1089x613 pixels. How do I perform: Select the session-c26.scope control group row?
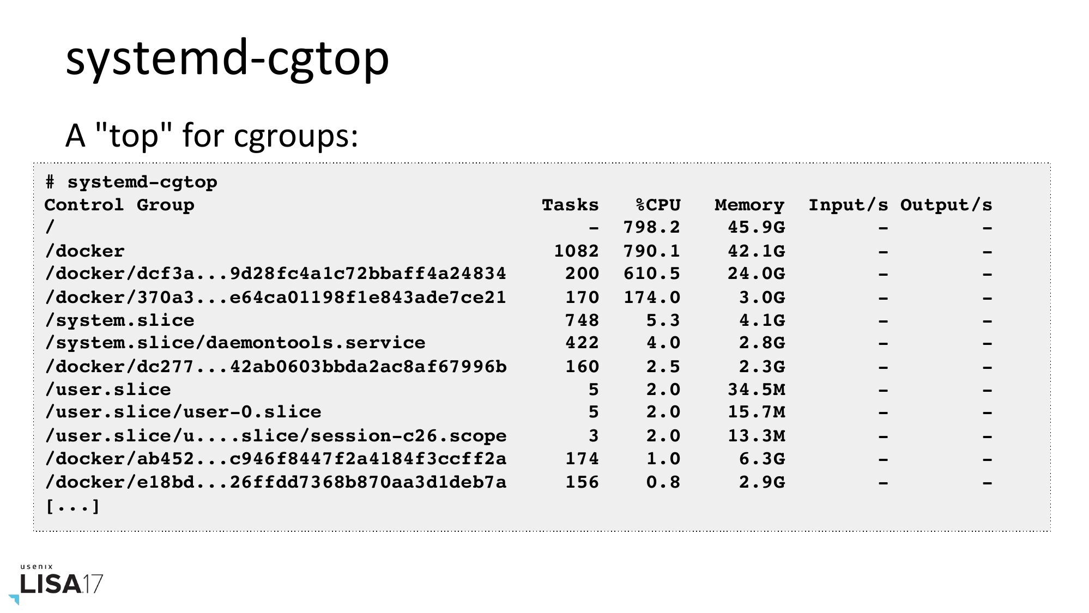[x=276, y=436]
